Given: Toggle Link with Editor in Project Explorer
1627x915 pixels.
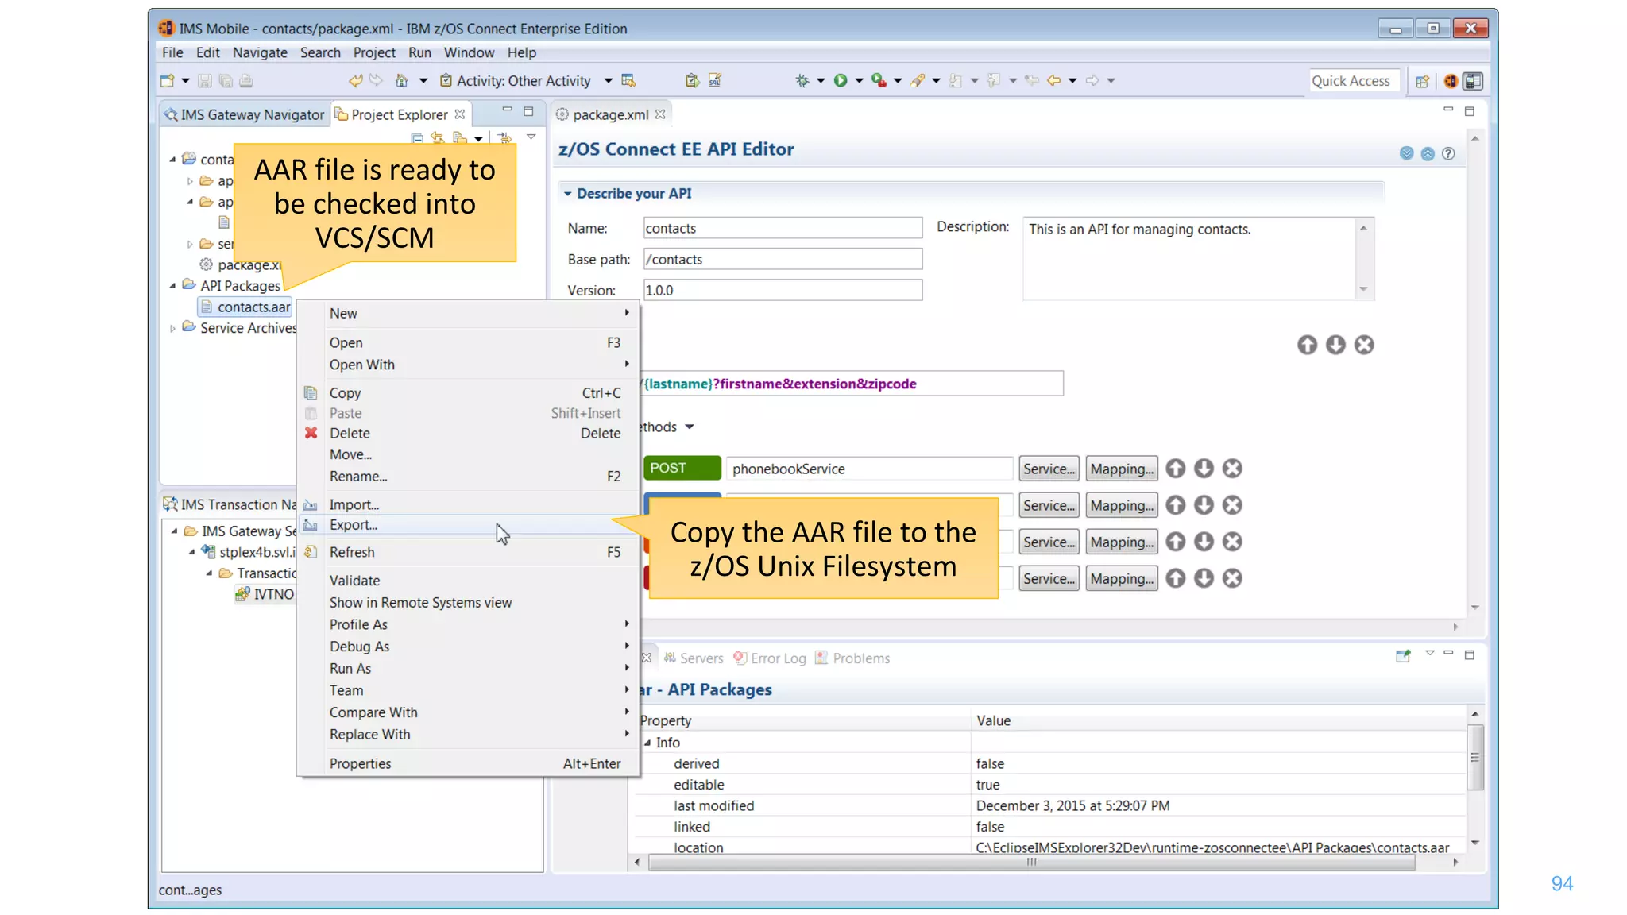Looking at the screenshot, I should click(438, 138).
